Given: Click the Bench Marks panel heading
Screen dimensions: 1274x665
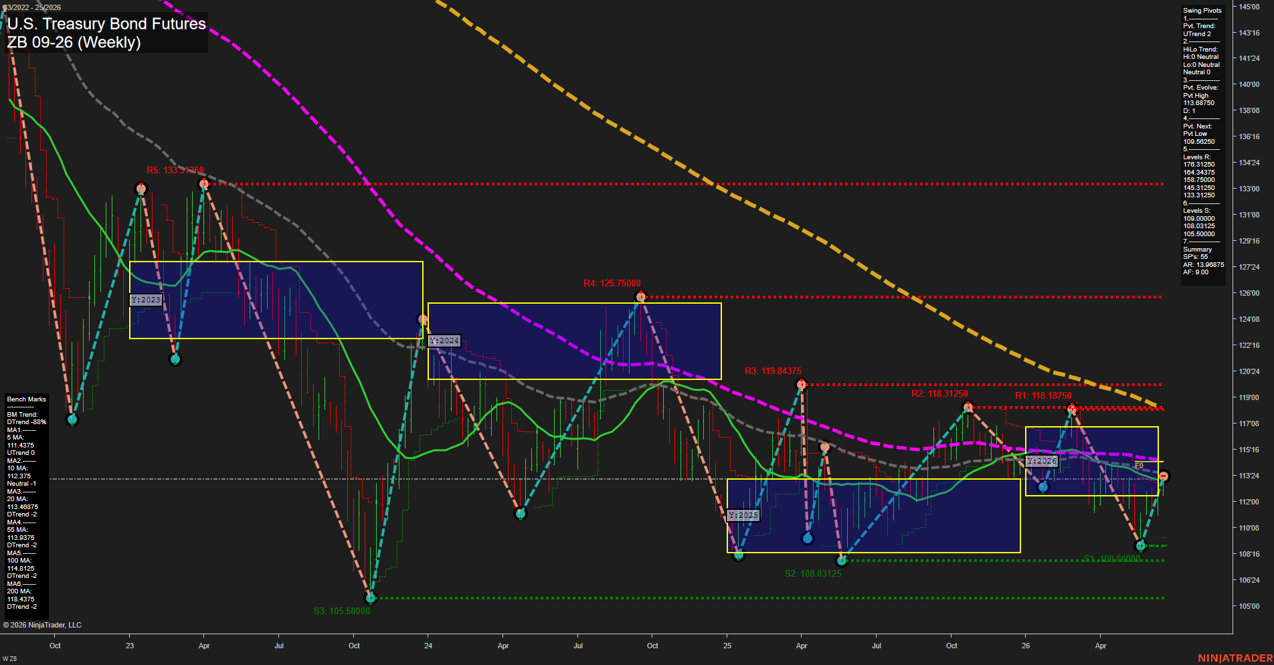Looking at the screenshot, I should tap(27, 399).
